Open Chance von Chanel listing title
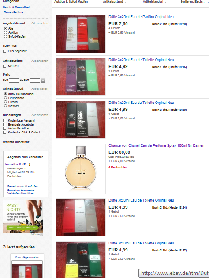The width and height of the screenshot is (209, 278). tap(156, 145)
